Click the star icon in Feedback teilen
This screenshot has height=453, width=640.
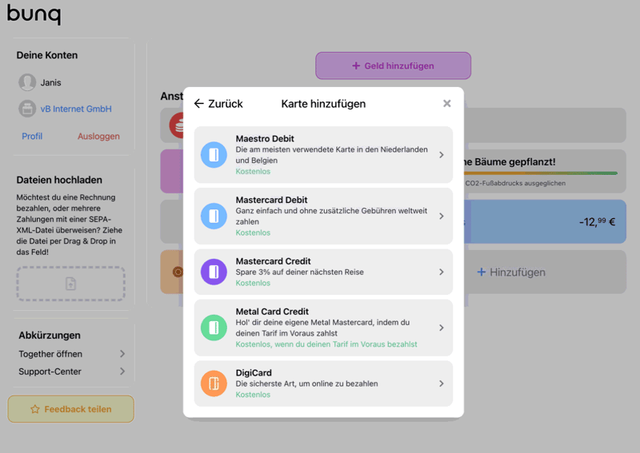click(x=35, y=409)
